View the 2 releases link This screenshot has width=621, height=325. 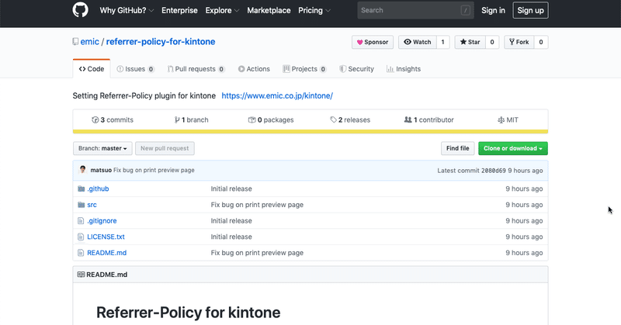(x=350, y=119)
